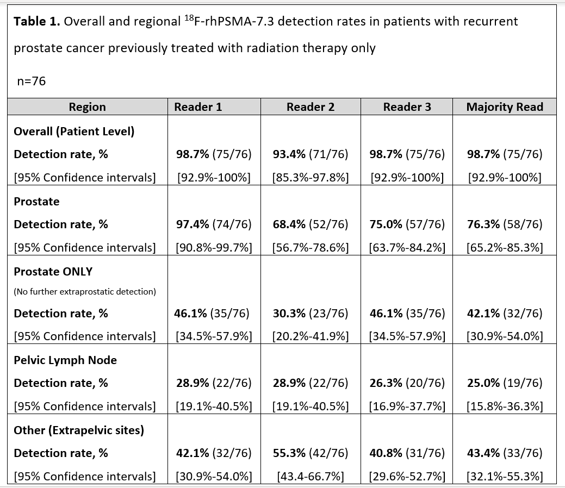Select the Reader 1 column header

(x=198, y=107)
